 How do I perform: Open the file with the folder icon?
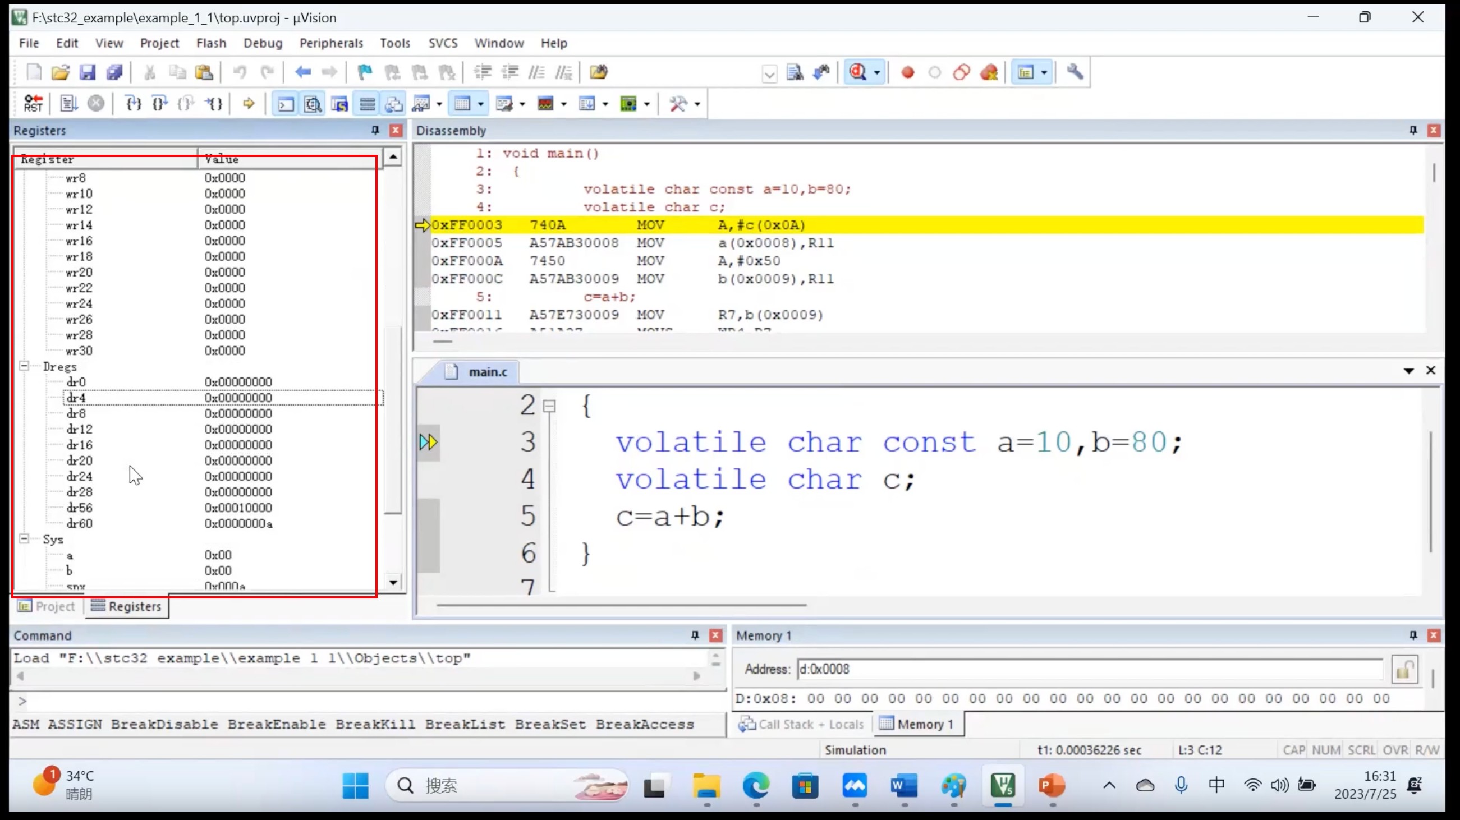[x=60, y=72]
